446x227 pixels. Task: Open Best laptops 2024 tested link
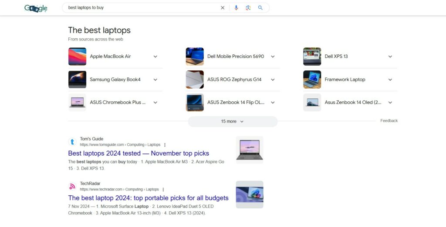(139, 154)
